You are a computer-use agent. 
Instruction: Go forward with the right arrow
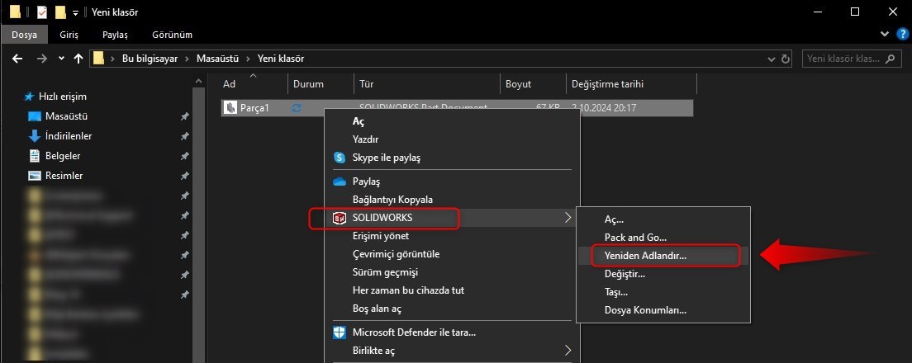click(42, 59)
